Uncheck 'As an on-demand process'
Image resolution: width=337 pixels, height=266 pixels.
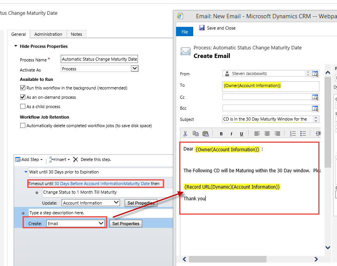(x=23, y=97)
